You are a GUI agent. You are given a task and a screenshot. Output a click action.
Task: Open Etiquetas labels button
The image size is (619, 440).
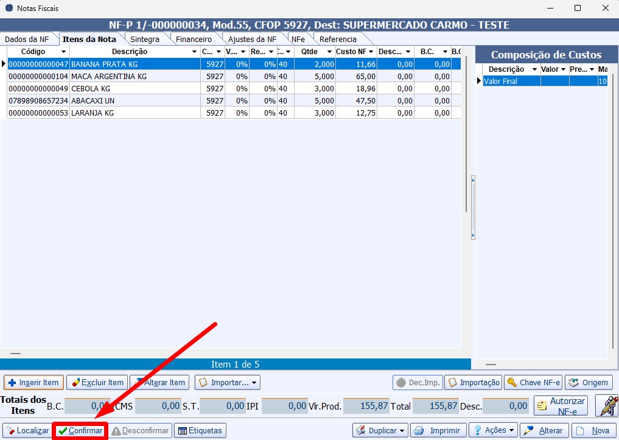200,430
